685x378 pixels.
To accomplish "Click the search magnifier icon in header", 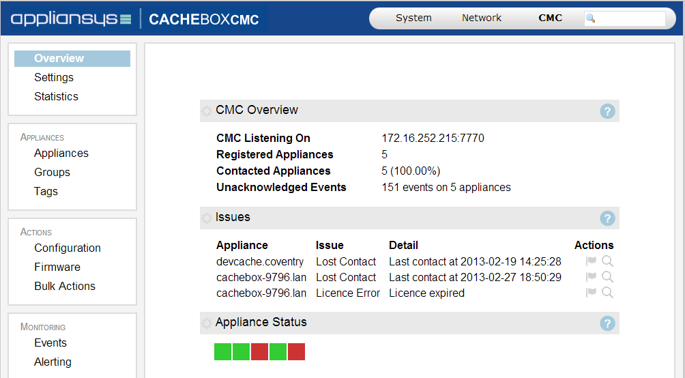I will click(590, 18).
